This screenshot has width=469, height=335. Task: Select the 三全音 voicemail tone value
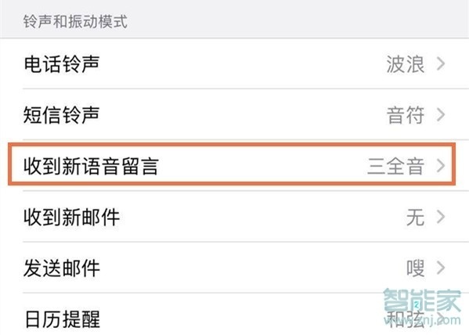[395, 166]
